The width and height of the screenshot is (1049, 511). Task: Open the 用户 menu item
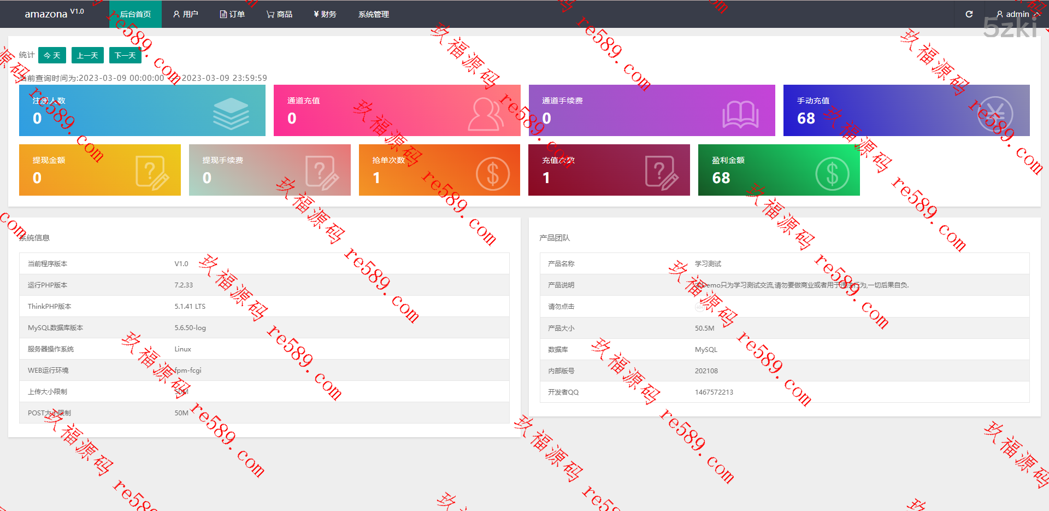[185, 14]
